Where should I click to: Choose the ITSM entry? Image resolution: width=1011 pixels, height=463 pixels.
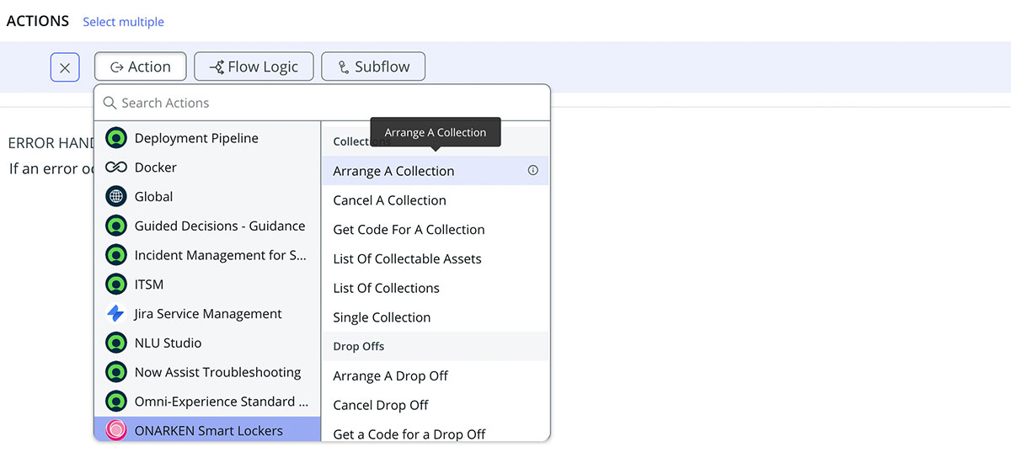click(x=207, y=285)
